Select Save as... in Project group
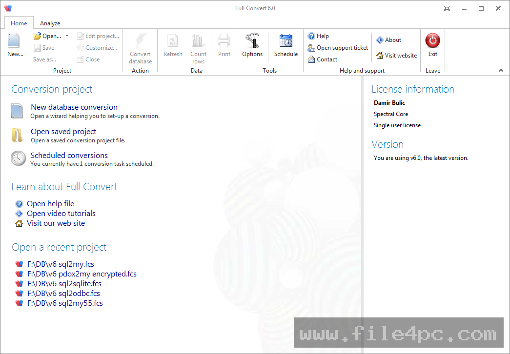 (44, 59)
